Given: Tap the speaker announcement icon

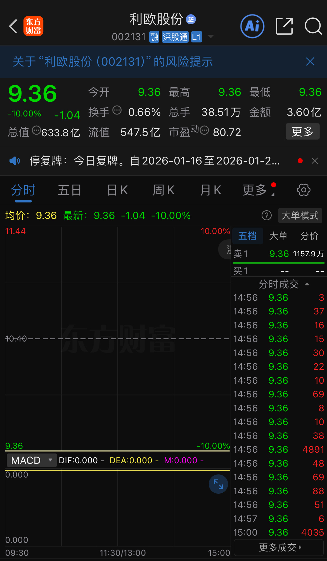Looking at the screenshot, I should 15,161.
